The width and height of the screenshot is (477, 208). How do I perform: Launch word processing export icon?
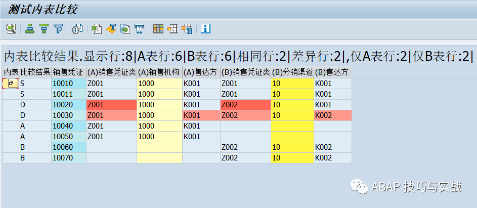click(x=111, y=29)
